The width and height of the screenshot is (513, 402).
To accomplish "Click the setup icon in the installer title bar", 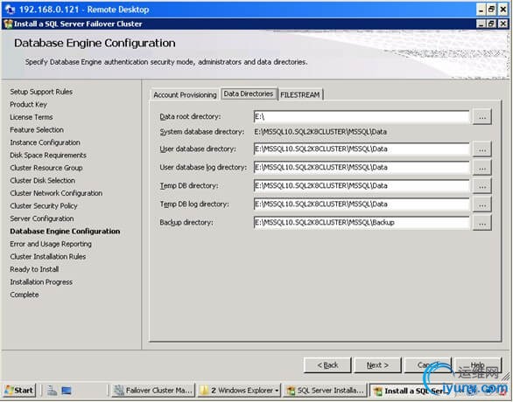I will click(8, 24).
